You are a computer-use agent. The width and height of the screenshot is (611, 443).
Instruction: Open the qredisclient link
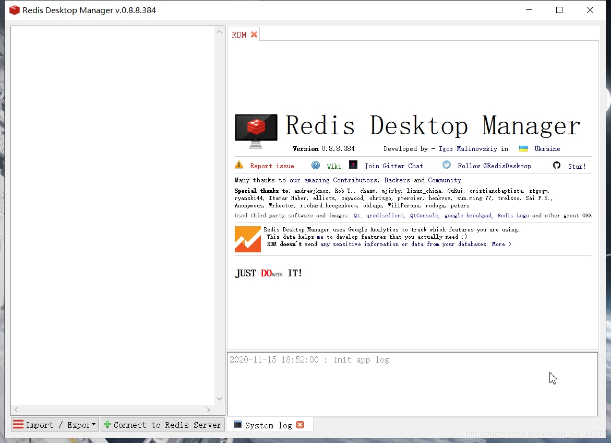(x=385, y=215)
